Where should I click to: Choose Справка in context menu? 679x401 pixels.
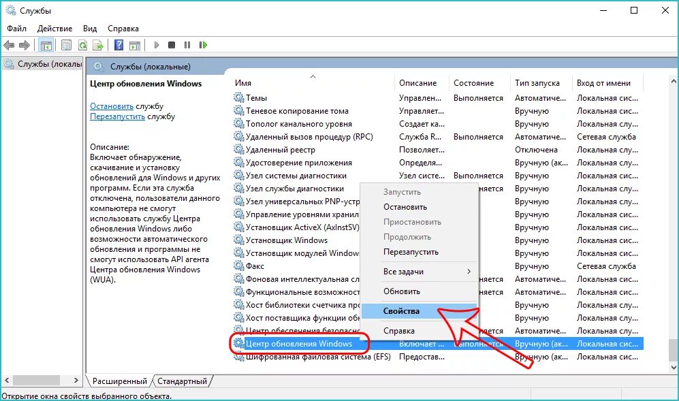click(419, 331)
